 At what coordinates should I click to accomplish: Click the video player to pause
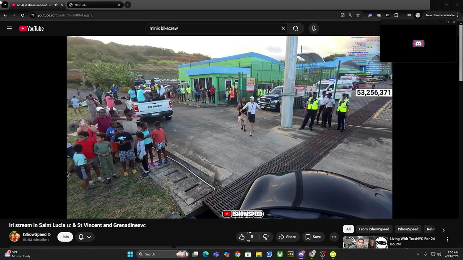[x=229, y=127]
